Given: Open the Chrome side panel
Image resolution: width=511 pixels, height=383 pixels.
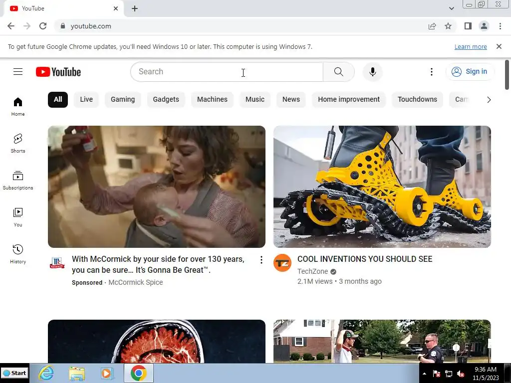Looking at the screenshot, I should pyautogui.click(x=468, y=26).
